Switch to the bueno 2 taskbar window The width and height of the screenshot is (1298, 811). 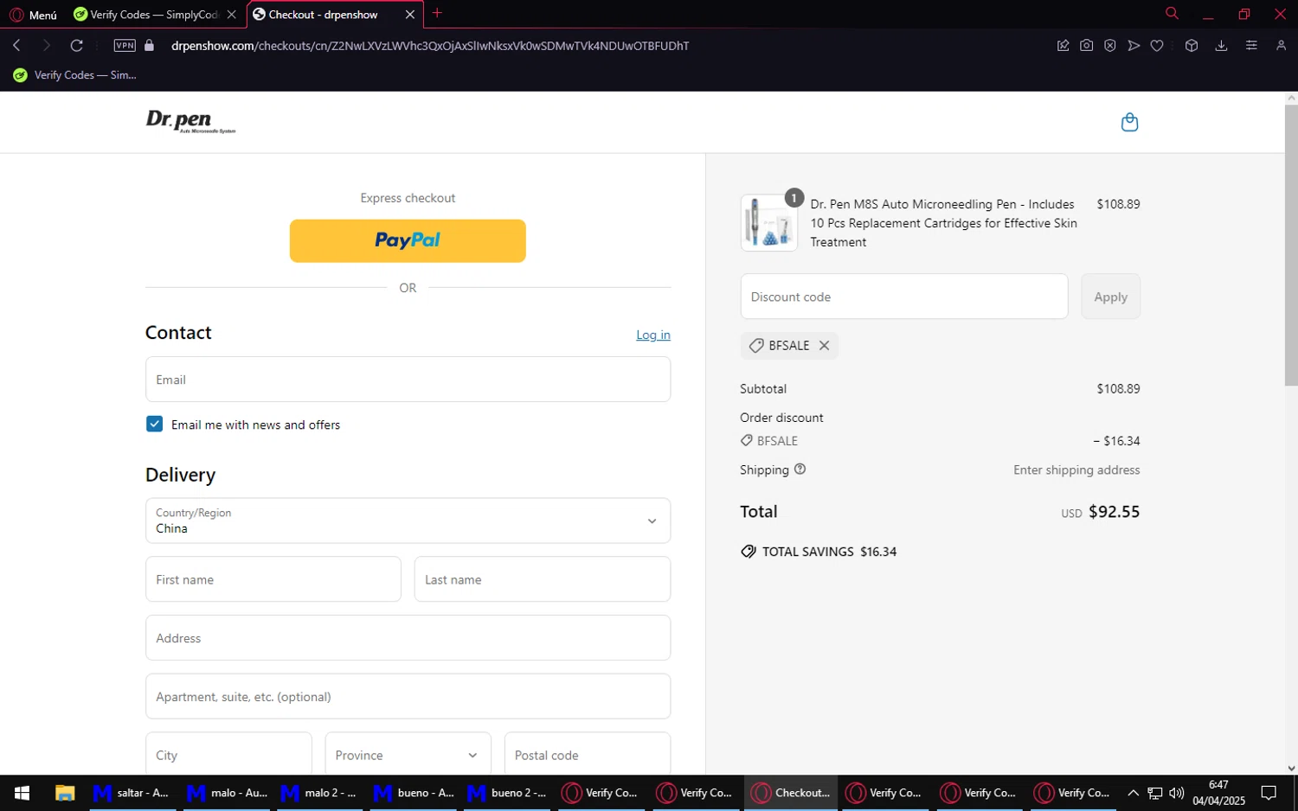point(505,793)
